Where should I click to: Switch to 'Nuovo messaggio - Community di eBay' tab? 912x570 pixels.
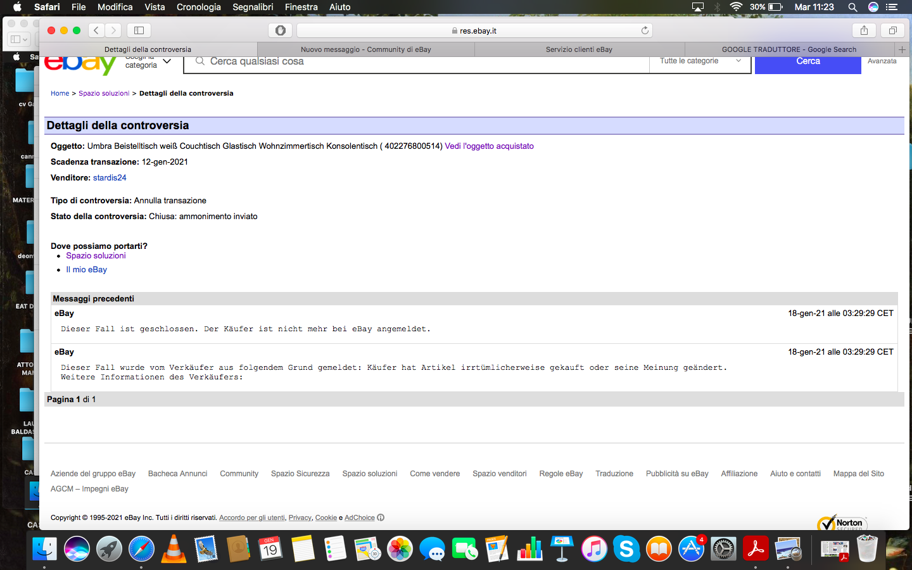tap(366, 49)
